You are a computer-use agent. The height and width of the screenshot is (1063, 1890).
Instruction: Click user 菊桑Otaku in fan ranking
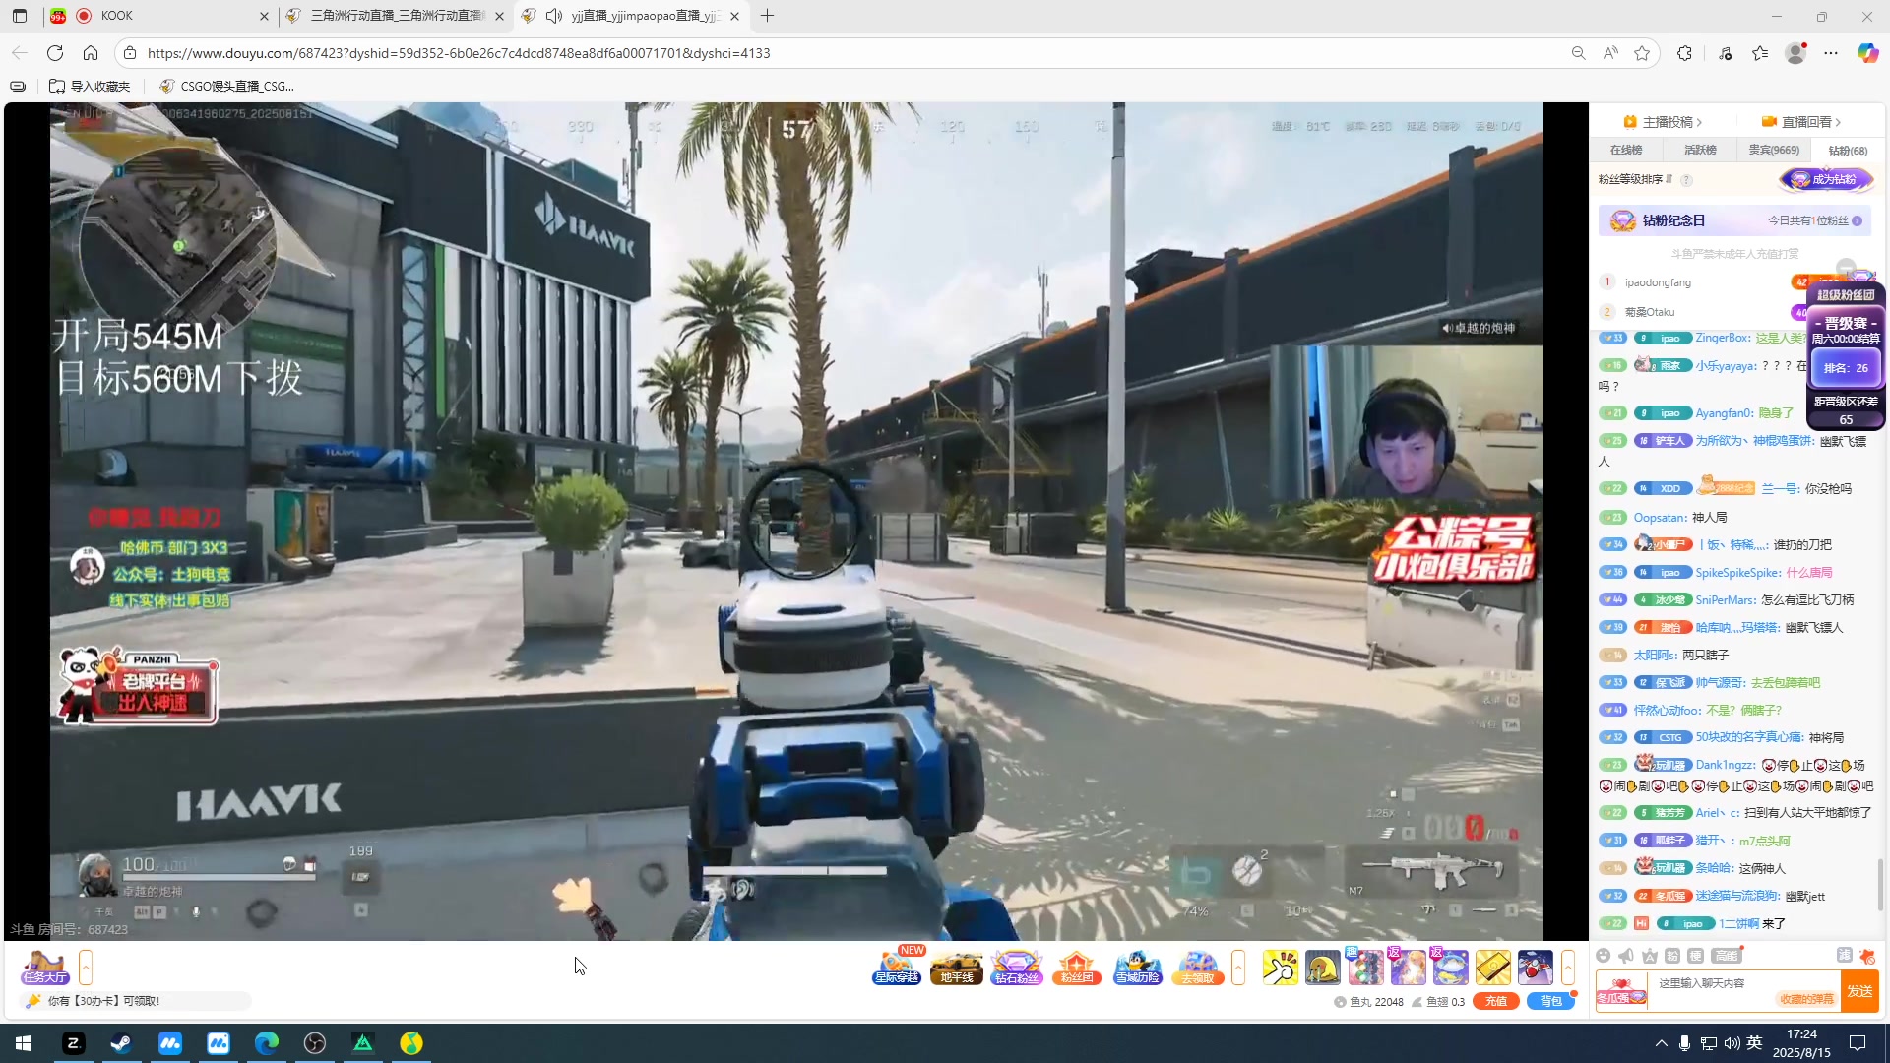click(1650, 312)
